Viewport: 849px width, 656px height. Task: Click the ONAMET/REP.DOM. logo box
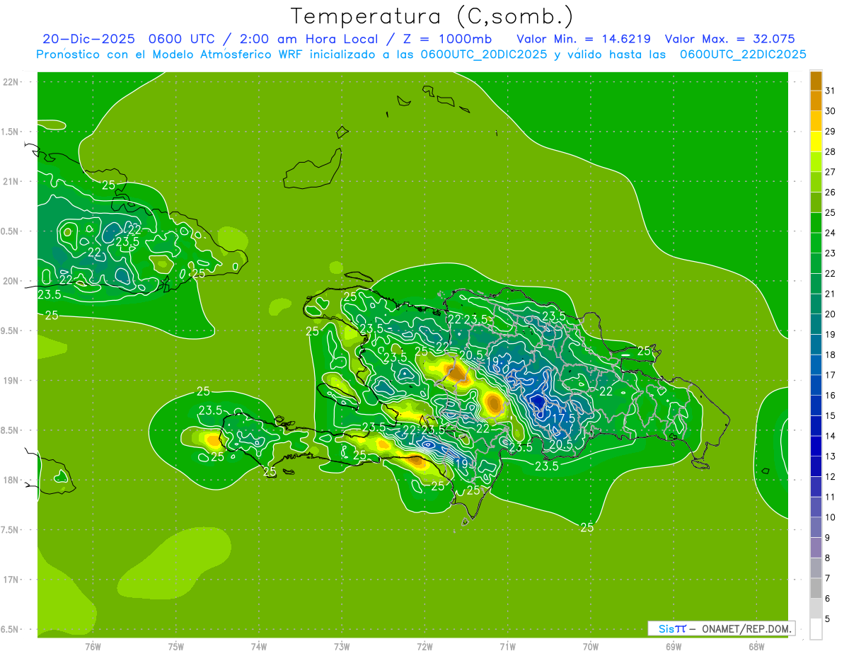click(722, 628)
